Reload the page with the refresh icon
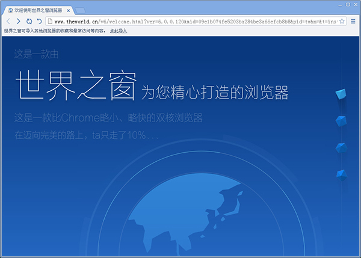The height and width of the screenshot is (258, 361). coord(29,21)
